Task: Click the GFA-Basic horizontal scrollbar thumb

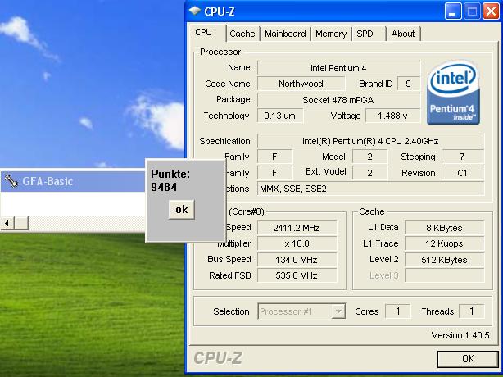Action: pyautogui.click(x=21, y=223)
